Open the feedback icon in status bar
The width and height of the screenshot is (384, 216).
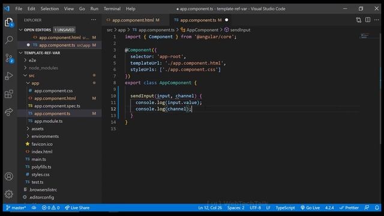(x=367, y=208)
